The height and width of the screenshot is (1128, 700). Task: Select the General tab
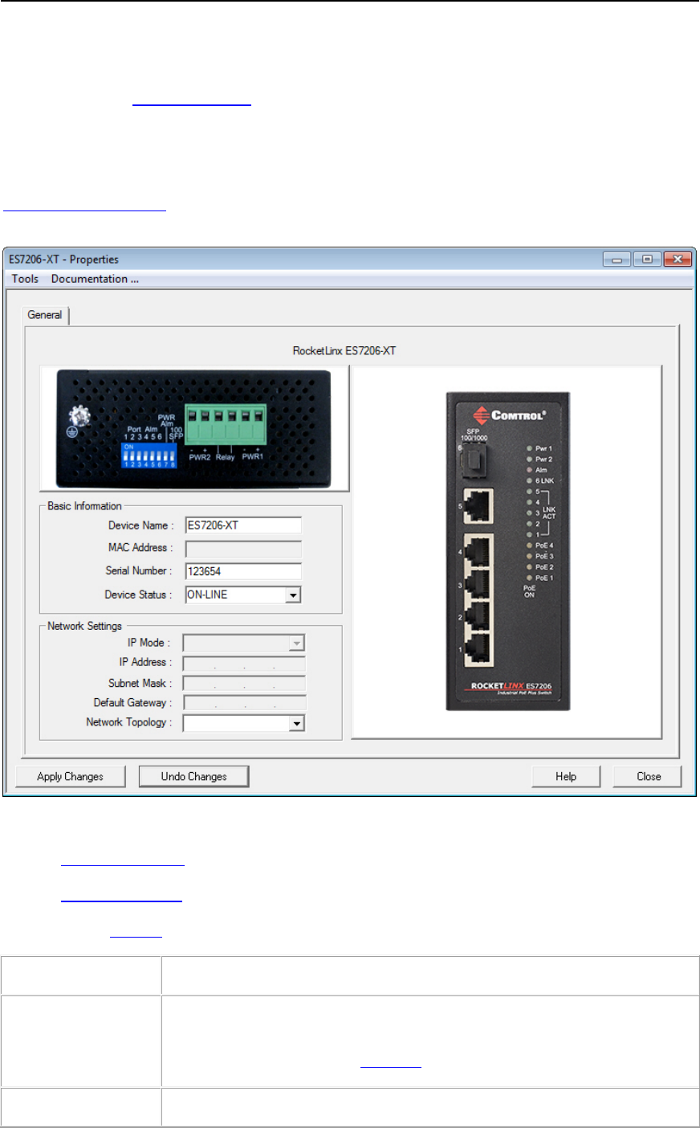pyautogui.click(x=45, y=315)
